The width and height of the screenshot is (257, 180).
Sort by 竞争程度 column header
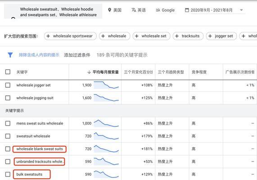[199, 72]
